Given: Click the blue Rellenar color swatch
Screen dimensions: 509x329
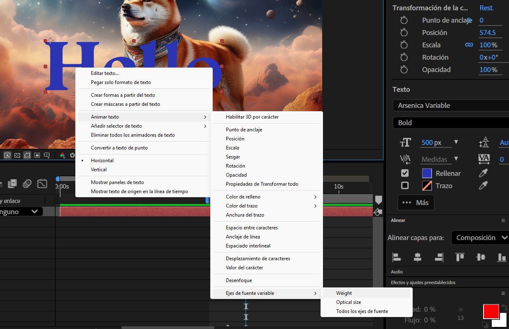Looking at the screenshot, I should coord(427,173).
